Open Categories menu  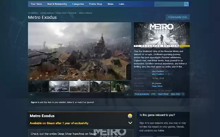78,4
